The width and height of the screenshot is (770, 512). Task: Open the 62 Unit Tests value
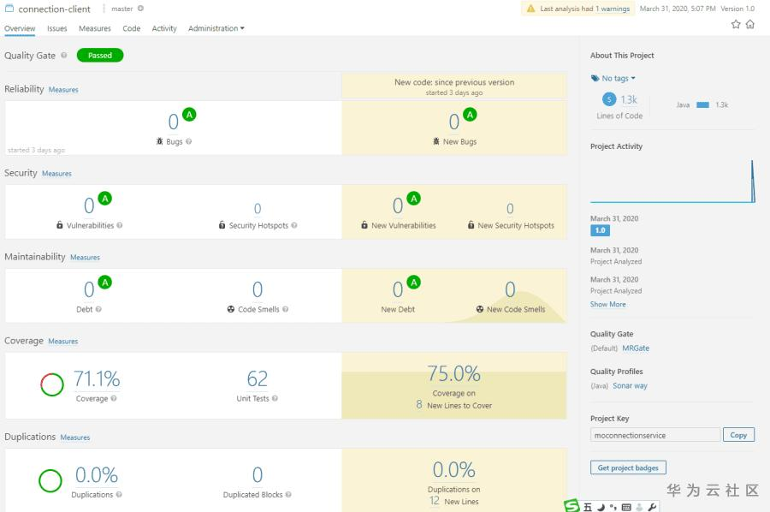258,378
